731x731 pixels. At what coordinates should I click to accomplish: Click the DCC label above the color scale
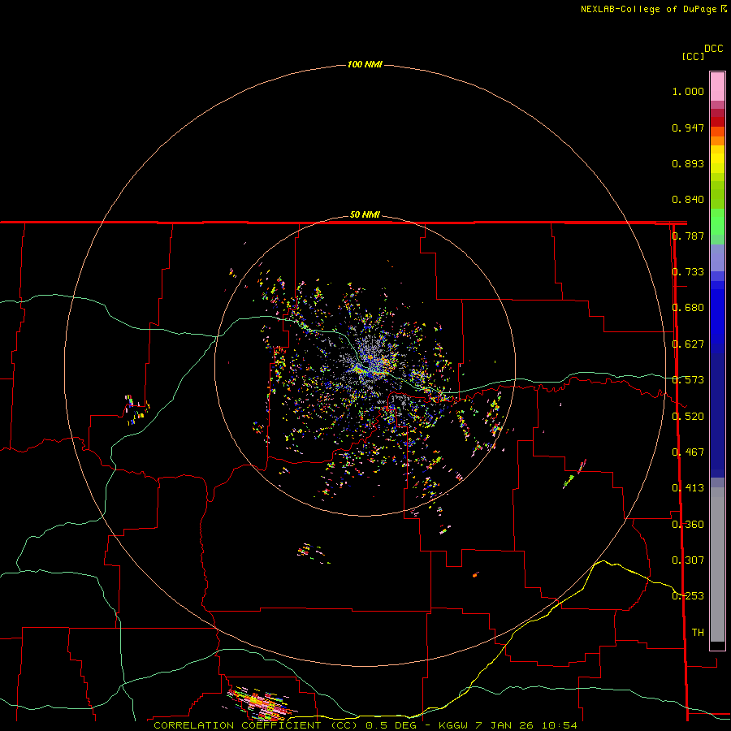(x=713, y=49)
